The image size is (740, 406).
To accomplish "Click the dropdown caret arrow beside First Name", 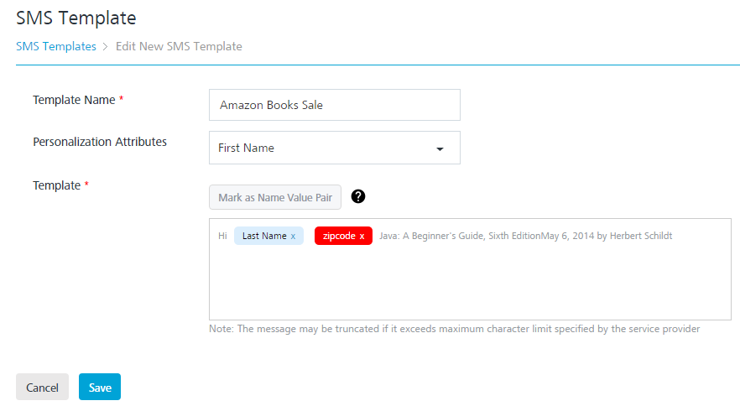I will [439, 149].
